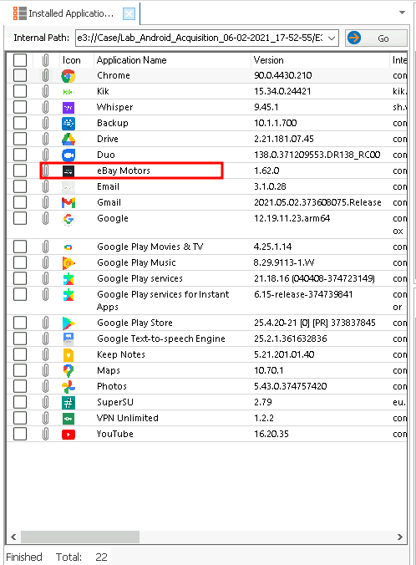The width and height of the screenshot is (416, 565).
Task: Select version 90.0.4430.210 cell
Action: coord(283,75)
